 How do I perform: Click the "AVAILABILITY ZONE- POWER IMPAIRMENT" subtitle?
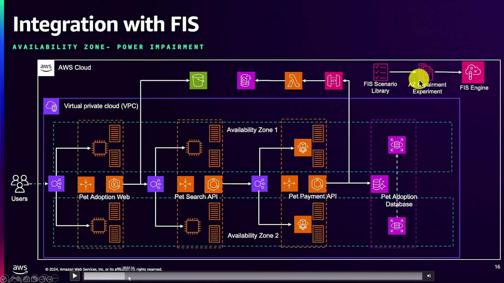pyautogui.click(x=108, y=47)
